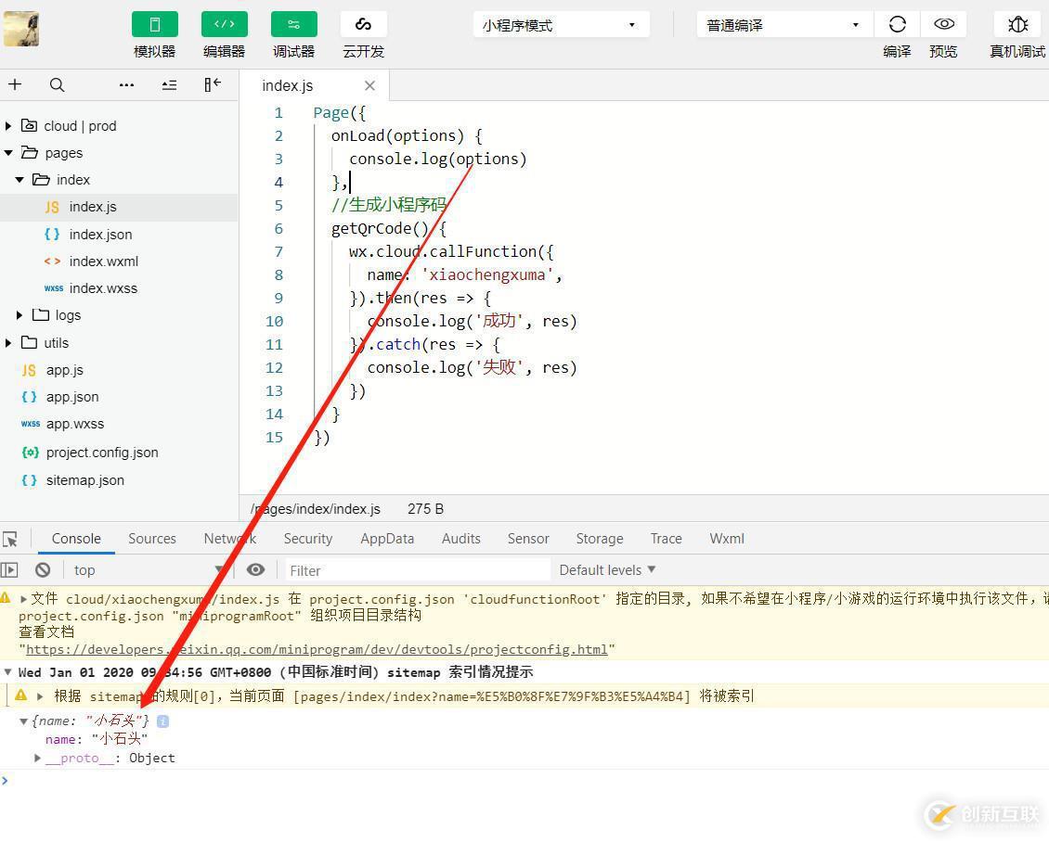Screen dimensions: 1049x842
Task: Toggle the console log eye icon
Action: coord(256,569)
